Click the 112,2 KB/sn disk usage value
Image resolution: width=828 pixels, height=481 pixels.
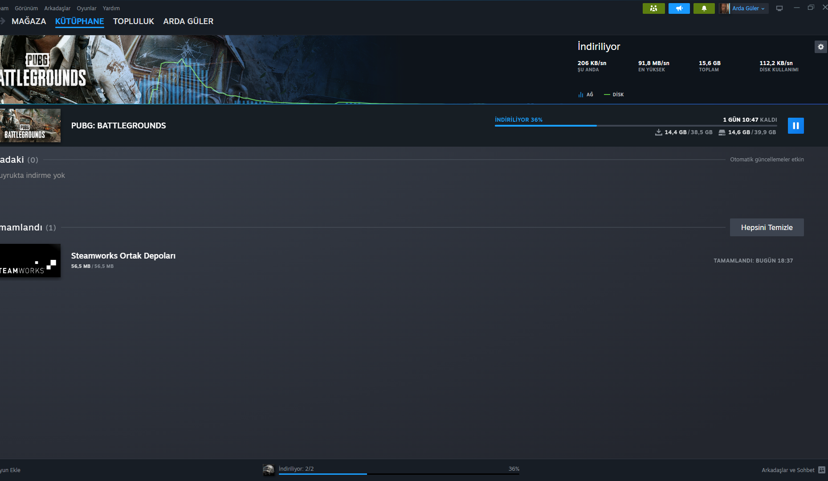click(x=776, y=63)
